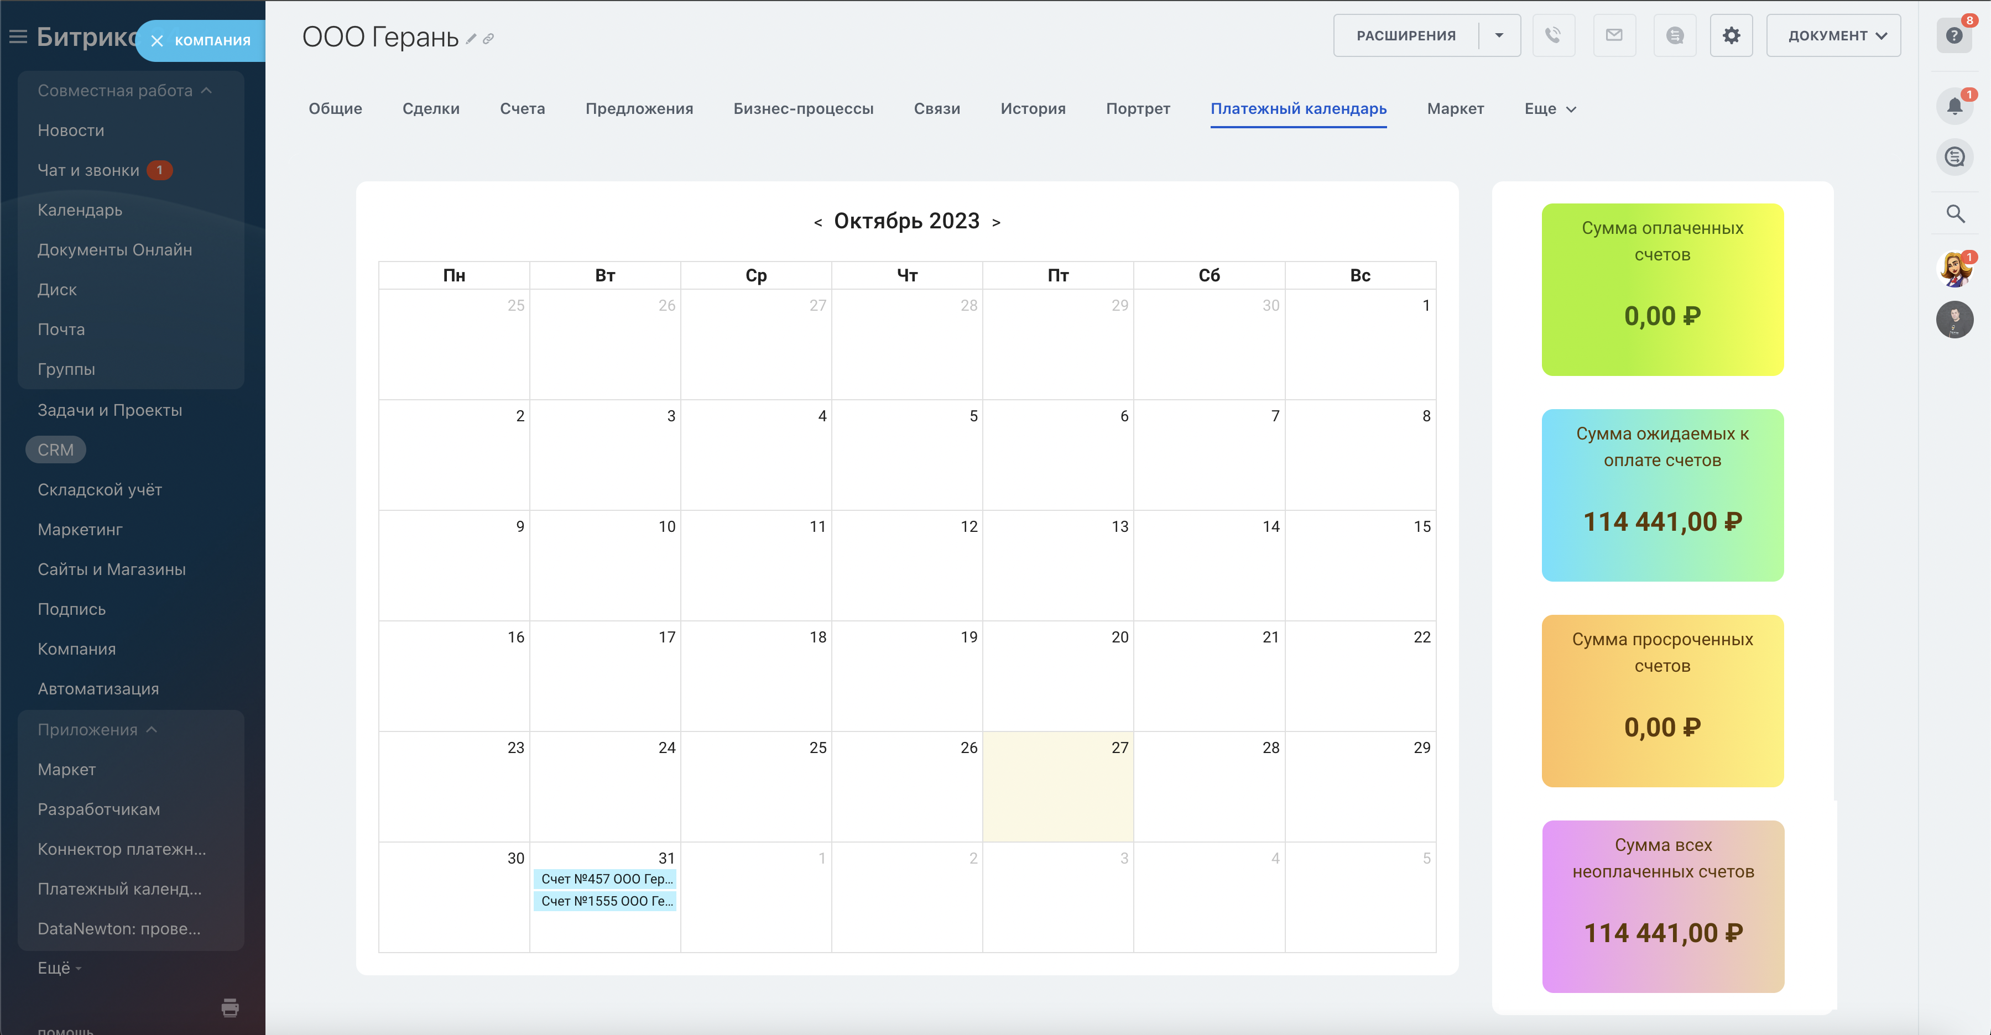Go to next month arrow
Screen dimensions: 1991x1035
point(996,222)
